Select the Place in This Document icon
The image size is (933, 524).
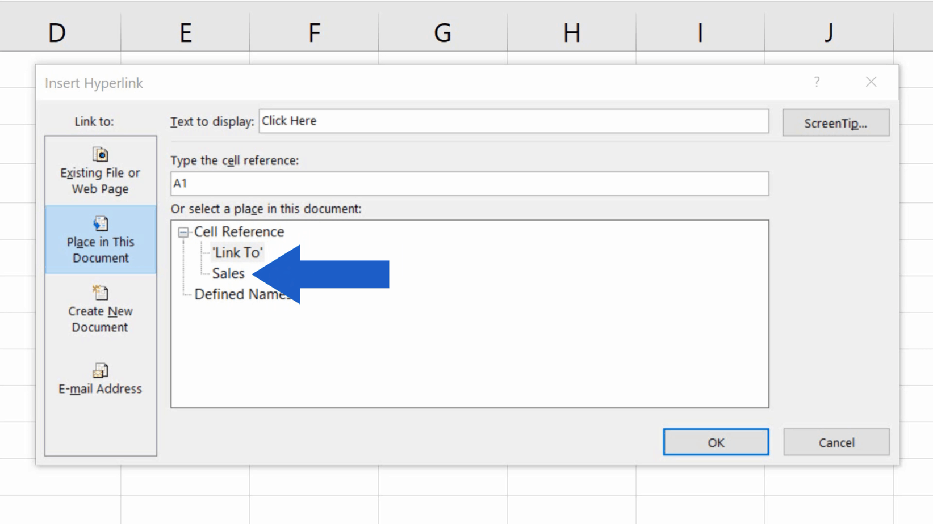[101, 223]
